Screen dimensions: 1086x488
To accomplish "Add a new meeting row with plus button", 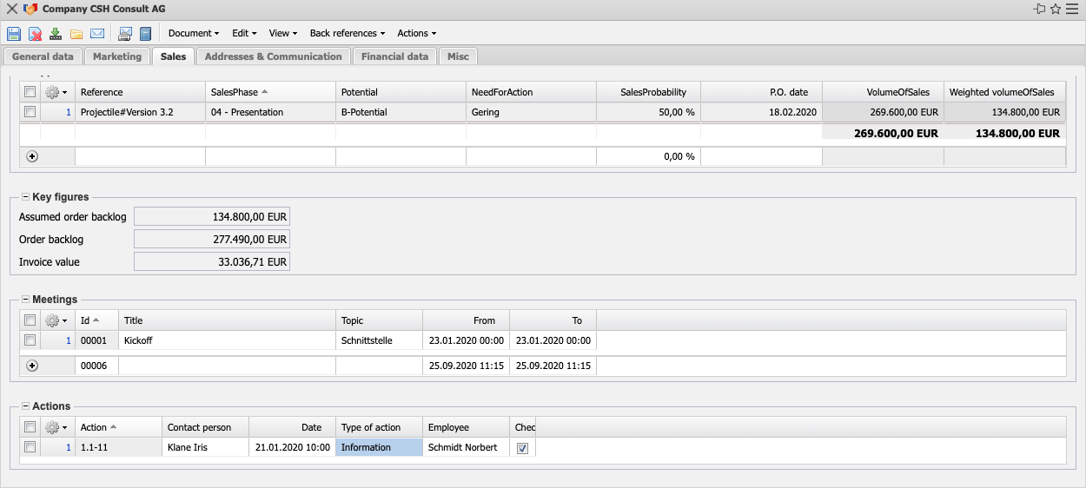I will (32, 366).
